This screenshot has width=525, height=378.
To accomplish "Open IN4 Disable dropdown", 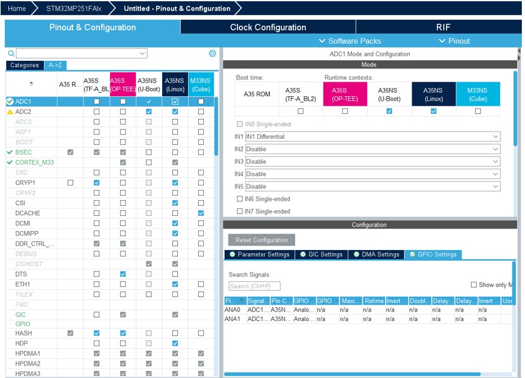I will [x=372, y=173].
